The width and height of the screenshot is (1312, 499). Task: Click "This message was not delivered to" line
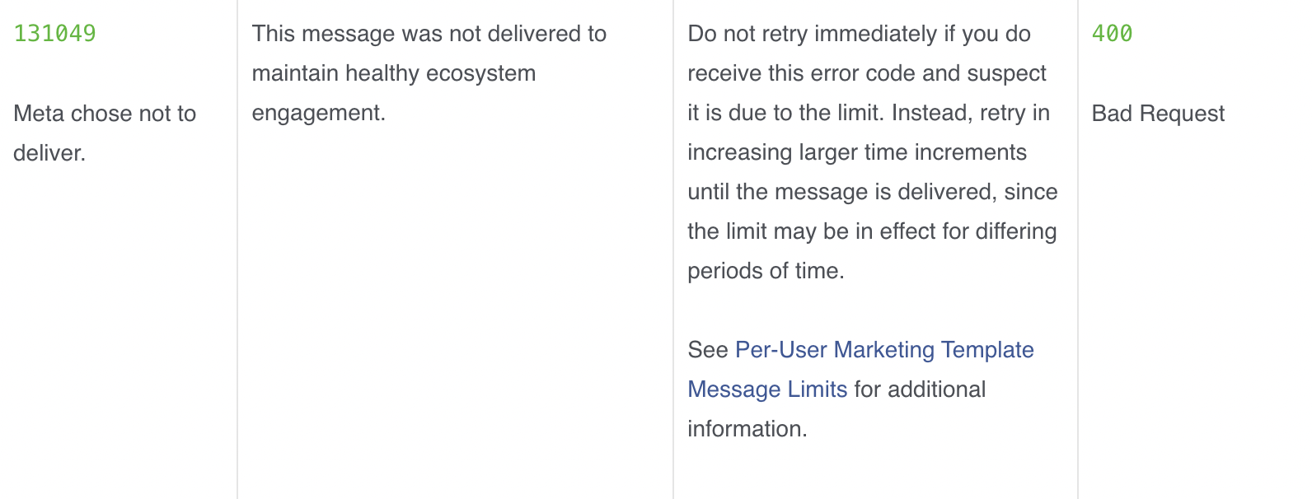click(x=429, y=34)
